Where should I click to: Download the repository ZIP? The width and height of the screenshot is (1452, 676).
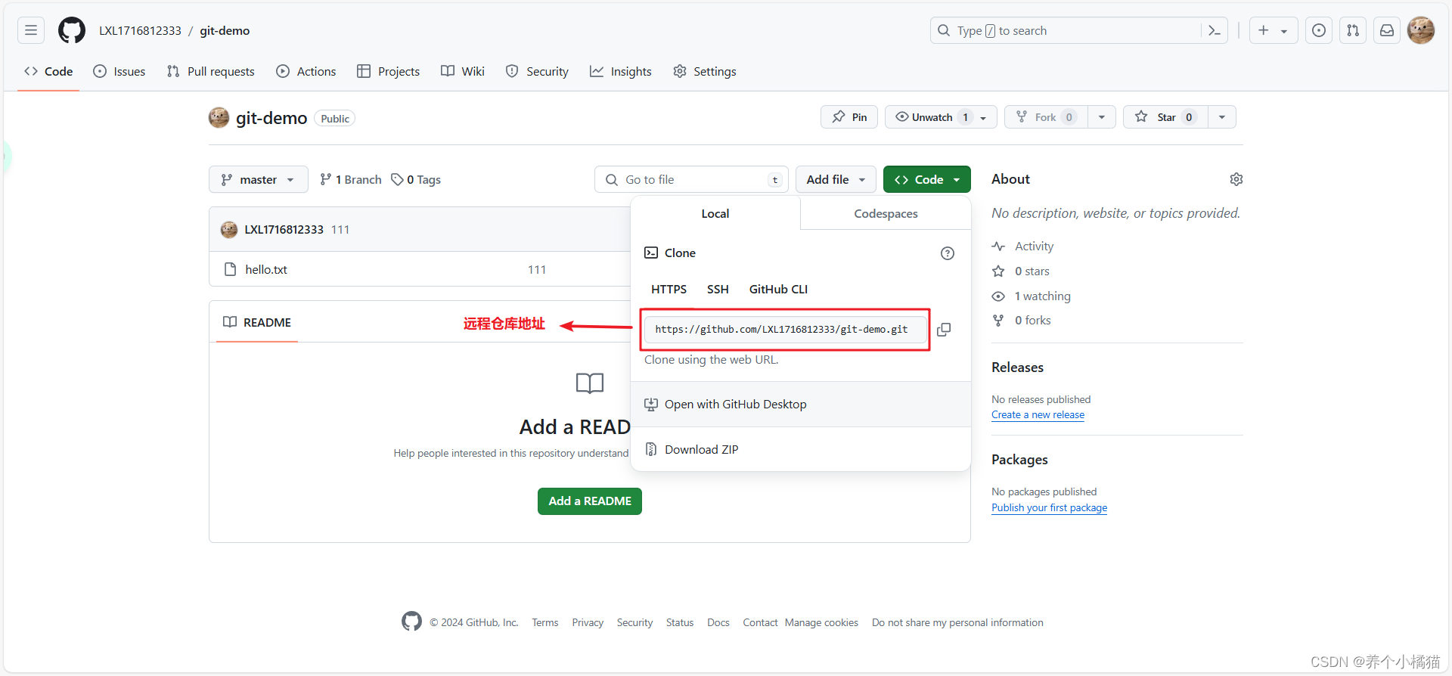(801, 450)
